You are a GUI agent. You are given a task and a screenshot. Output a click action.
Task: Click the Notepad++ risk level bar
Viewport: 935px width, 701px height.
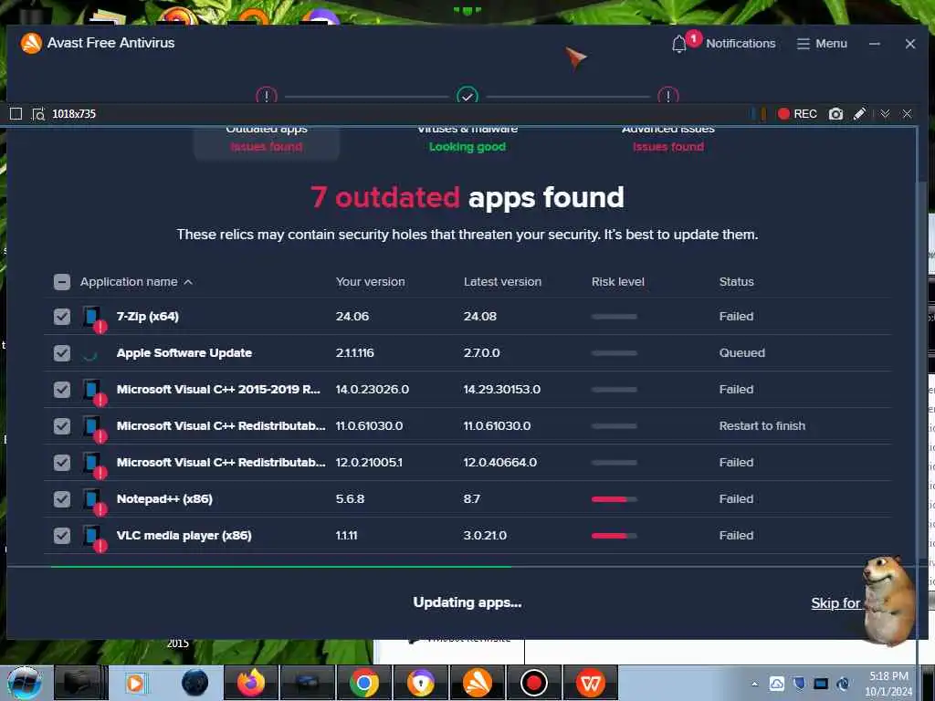615,499
